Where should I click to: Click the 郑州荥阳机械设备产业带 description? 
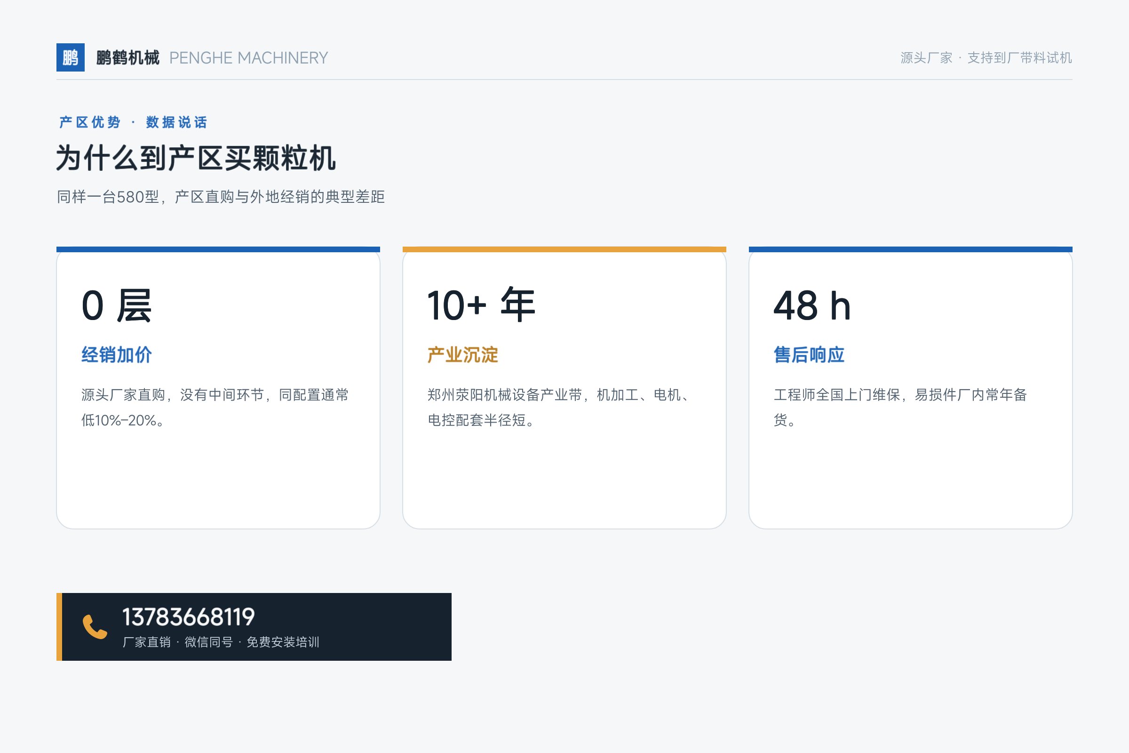tap(560, 407)
